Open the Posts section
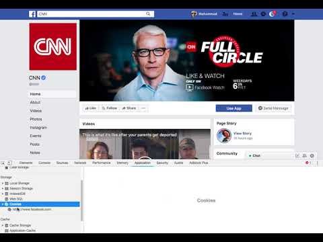The image size is (323, 242). [35, 145]
